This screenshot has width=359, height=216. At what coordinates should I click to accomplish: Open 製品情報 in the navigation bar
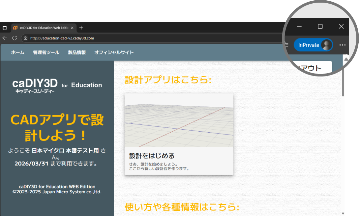(x=77, y=53)
